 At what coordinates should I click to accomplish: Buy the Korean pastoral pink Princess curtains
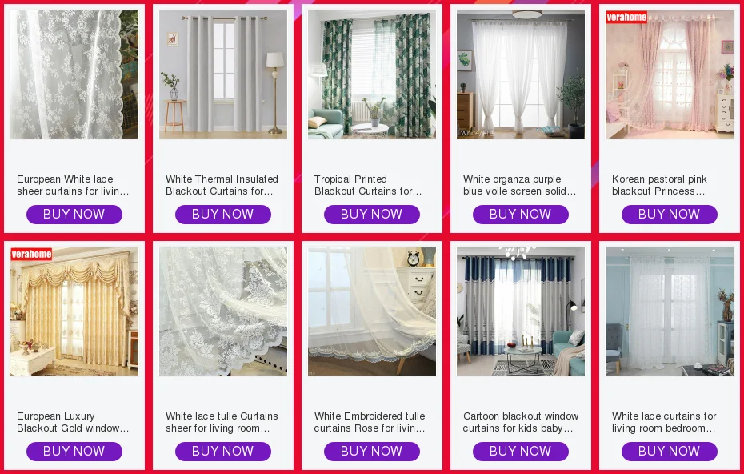(670, 215)
